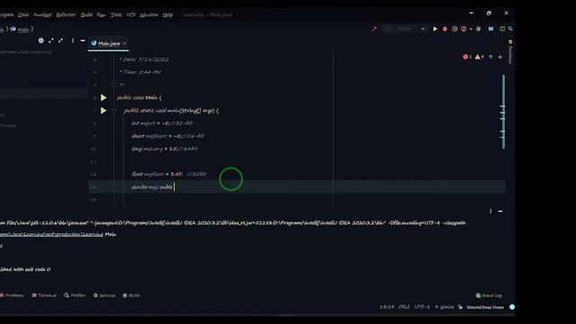
Task: Open the Database tool window strip
Action: [510, 52]
